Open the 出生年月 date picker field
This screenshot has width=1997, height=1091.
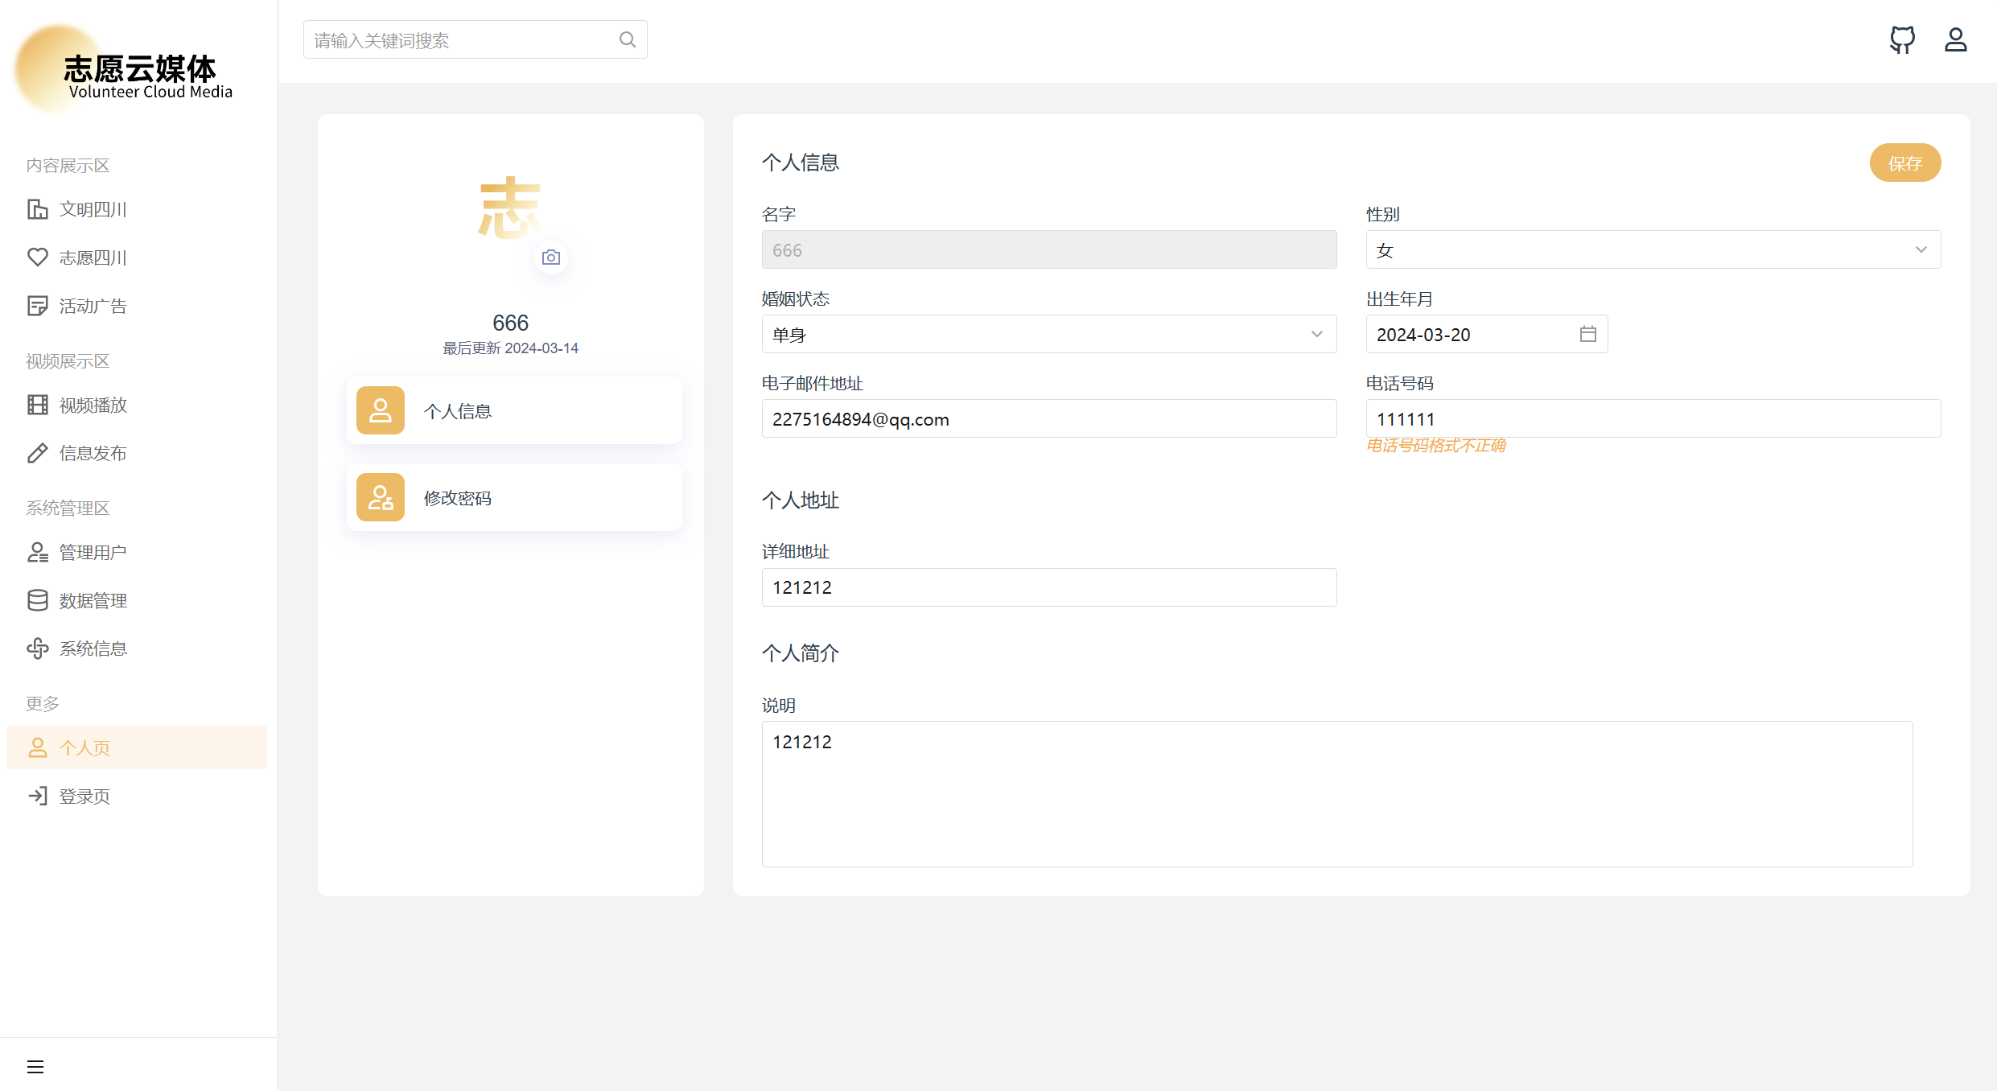[1472, 334]
